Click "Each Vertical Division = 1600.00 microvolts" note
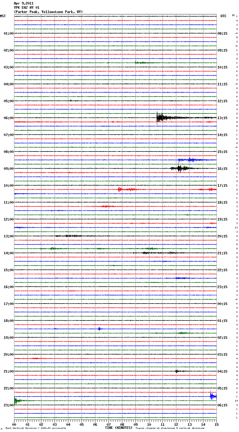 coord(36,428)
